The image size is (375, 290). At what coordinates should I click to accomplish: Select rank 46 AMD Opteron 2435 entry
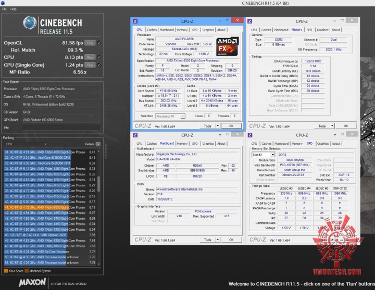[50, 235]
